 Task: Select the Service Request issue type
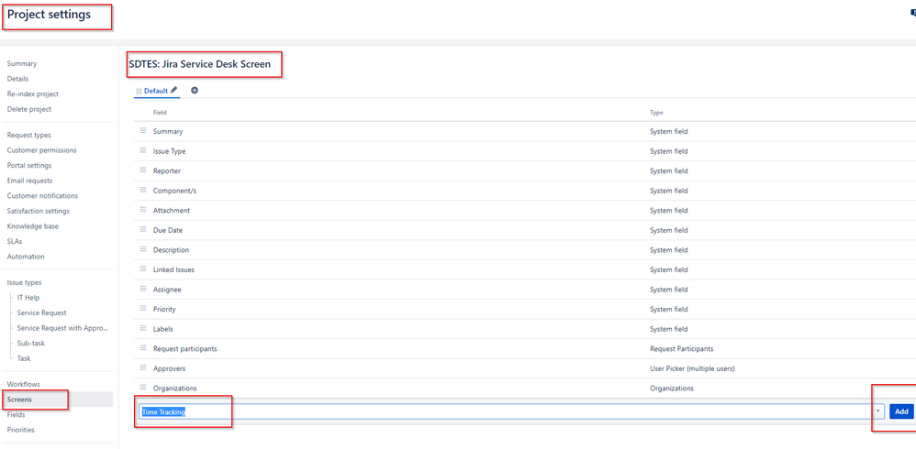point(41,312)
